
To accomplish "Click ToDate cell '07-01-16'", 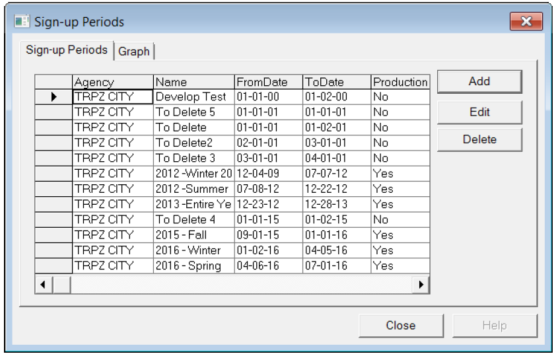I will coord(337,266).
